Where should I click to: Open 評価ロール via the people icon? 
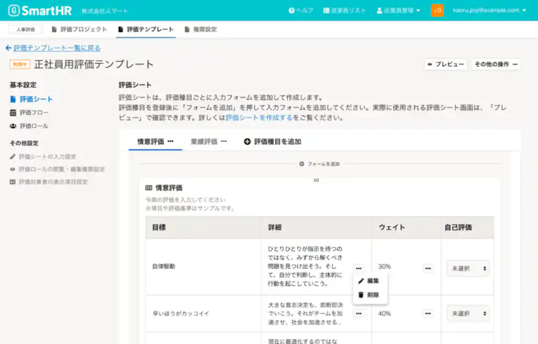pos(14,125)
